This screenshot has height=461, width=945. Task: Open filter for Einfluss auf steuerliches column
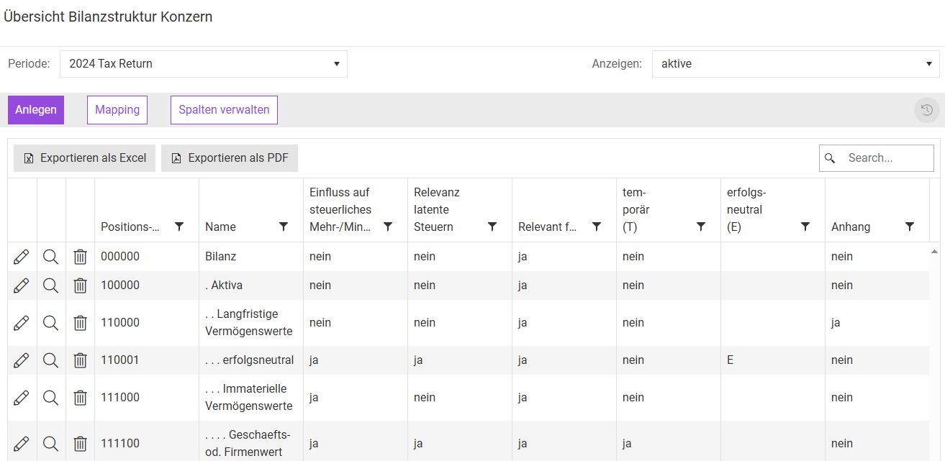(x=388, y=227)
